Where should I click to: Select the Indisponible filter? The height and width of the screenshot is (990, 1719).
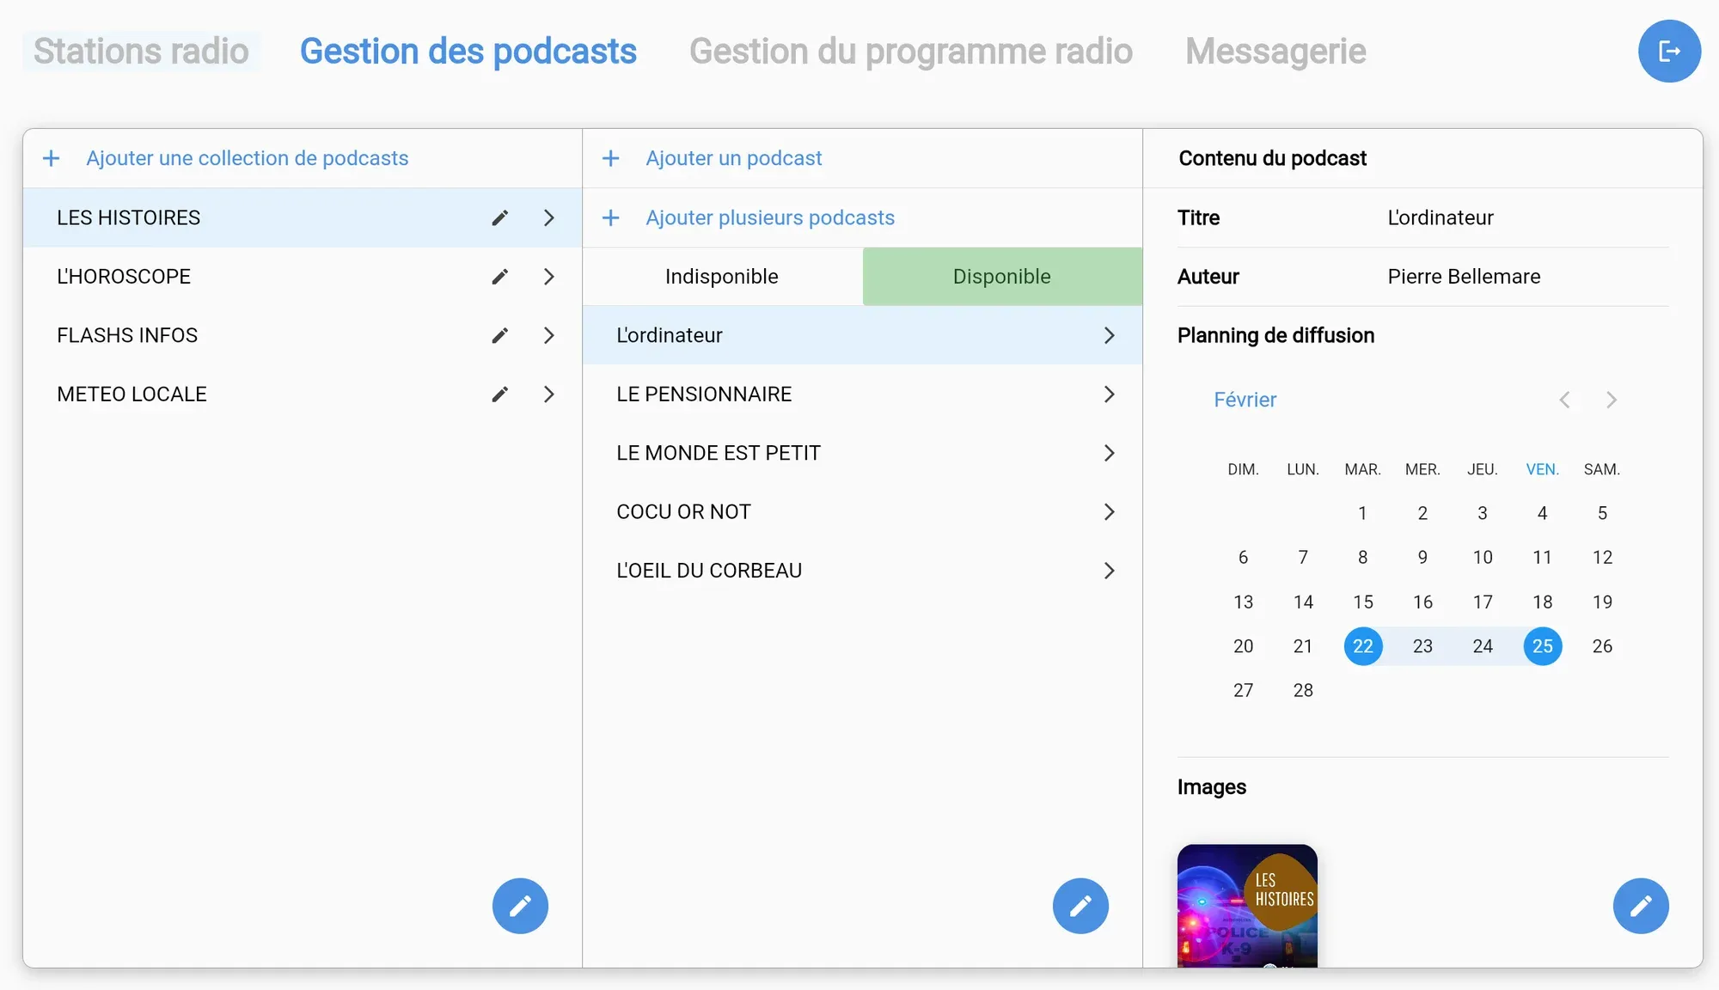(x=722, y=277)
